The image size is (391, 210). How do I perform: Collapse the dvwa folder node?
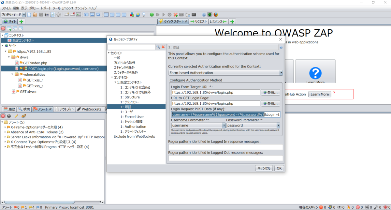pos(9,57)
